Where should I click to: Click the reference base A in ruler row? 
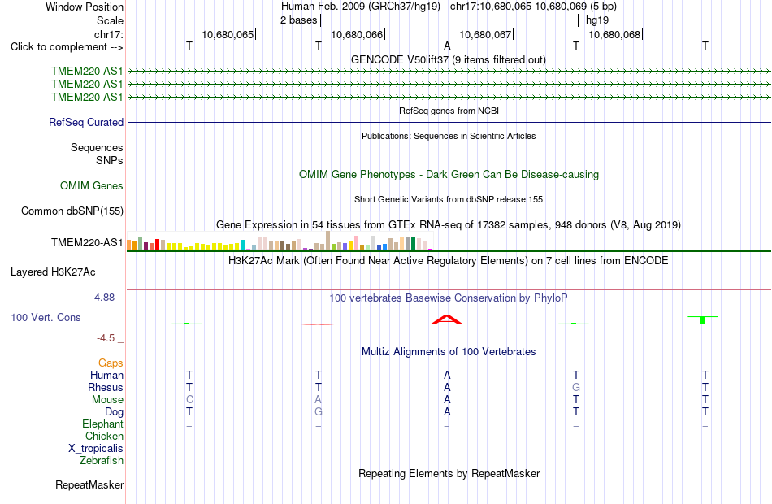447,46
